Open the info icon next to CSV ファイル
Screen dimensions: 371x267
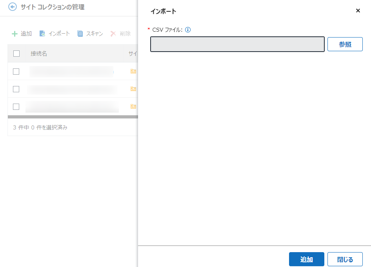188,30
